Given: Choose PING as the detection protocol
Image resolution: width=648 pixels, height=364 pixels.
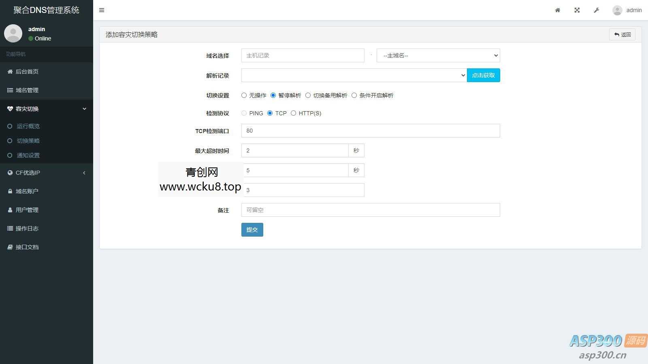Looking at the screenshot, I should click(x=244, y=113).
